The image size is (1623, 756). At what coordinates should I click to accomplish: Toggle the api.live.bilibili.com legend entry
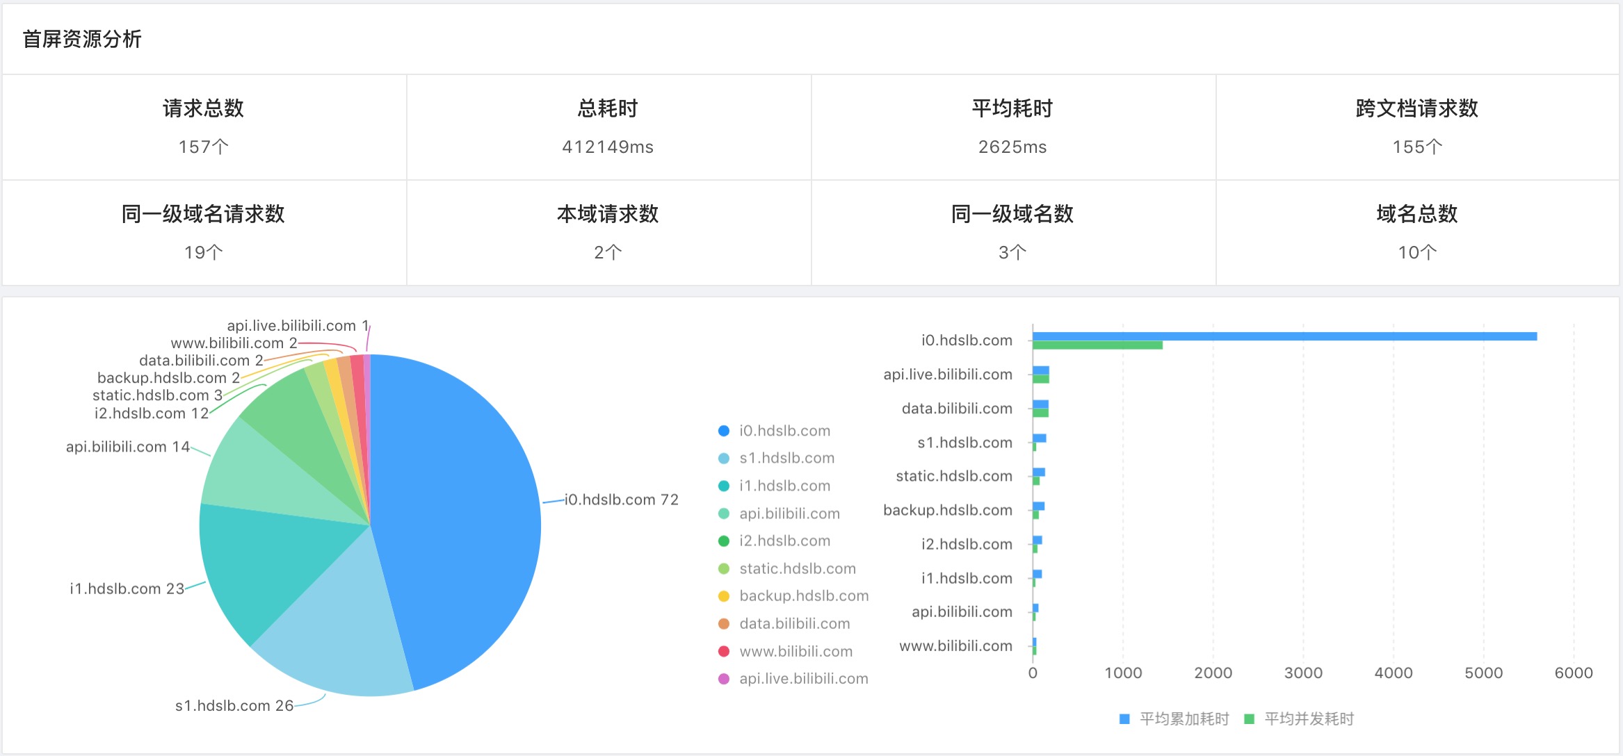click(x=802, y=678)
